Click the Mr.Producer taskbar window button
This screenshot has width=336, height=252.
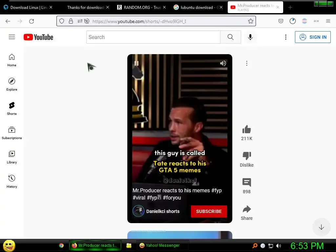coord(95,245)
